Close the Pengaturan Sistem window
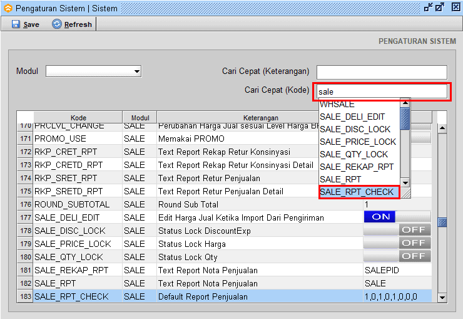 pyautogui.click(x=456, y=7)
